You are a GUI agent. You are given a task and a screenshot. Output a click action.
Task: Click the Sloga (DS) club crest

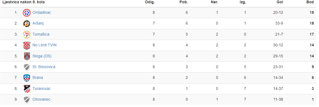(27, 56)
